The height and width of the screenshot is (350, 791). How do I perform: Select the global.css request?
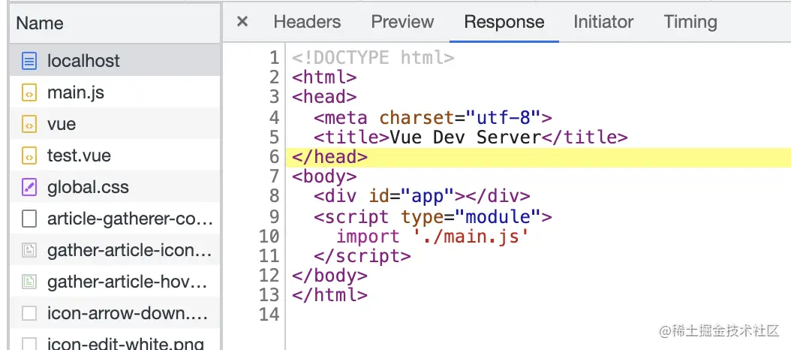(x=115, y=187)
